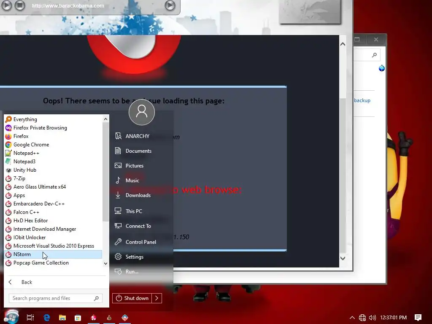This screenshot has width=432, height=324.
Task: Click the go button right of address
Action: coord(170,5)
